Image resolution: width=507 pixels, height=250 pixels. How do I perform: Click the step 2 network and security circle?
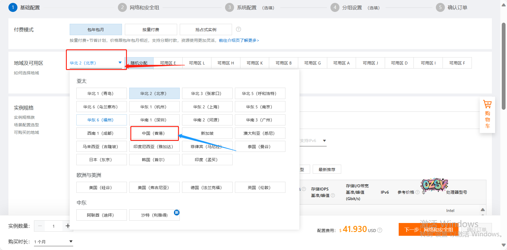[122, 8]
